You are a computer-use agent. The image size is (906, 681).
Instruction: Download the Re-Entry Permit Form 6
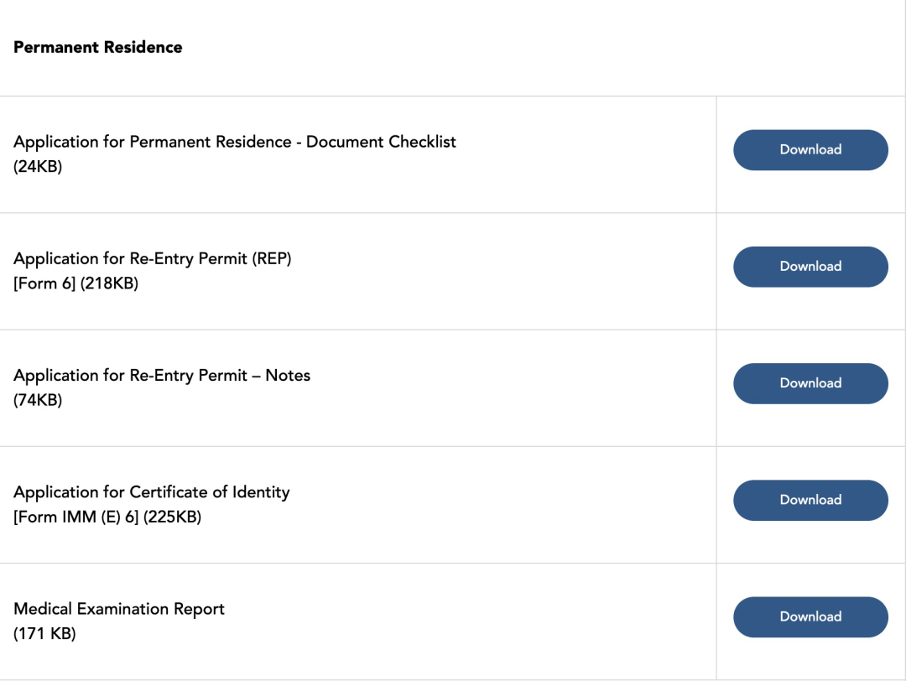point(810,267)
